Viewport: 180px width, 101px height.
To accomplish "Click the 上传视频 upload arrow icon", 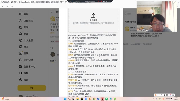I will [93, 15].
